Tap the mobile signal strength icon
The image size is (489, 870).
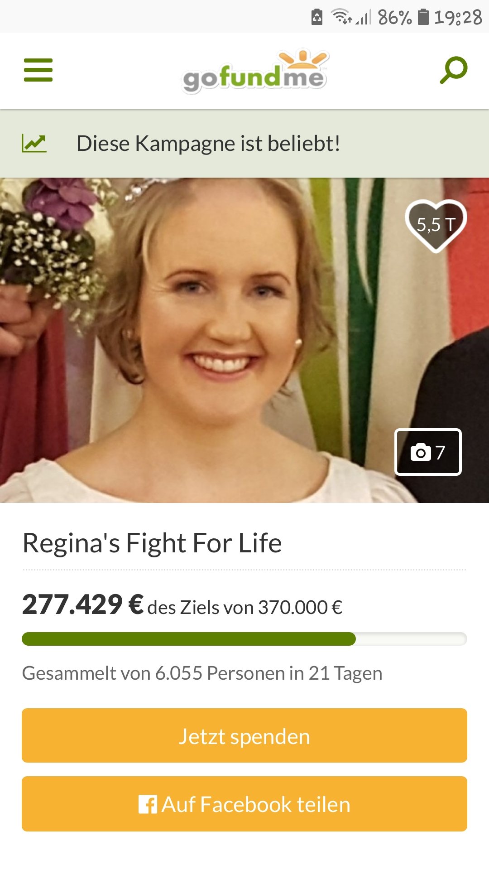click(364, 17)
